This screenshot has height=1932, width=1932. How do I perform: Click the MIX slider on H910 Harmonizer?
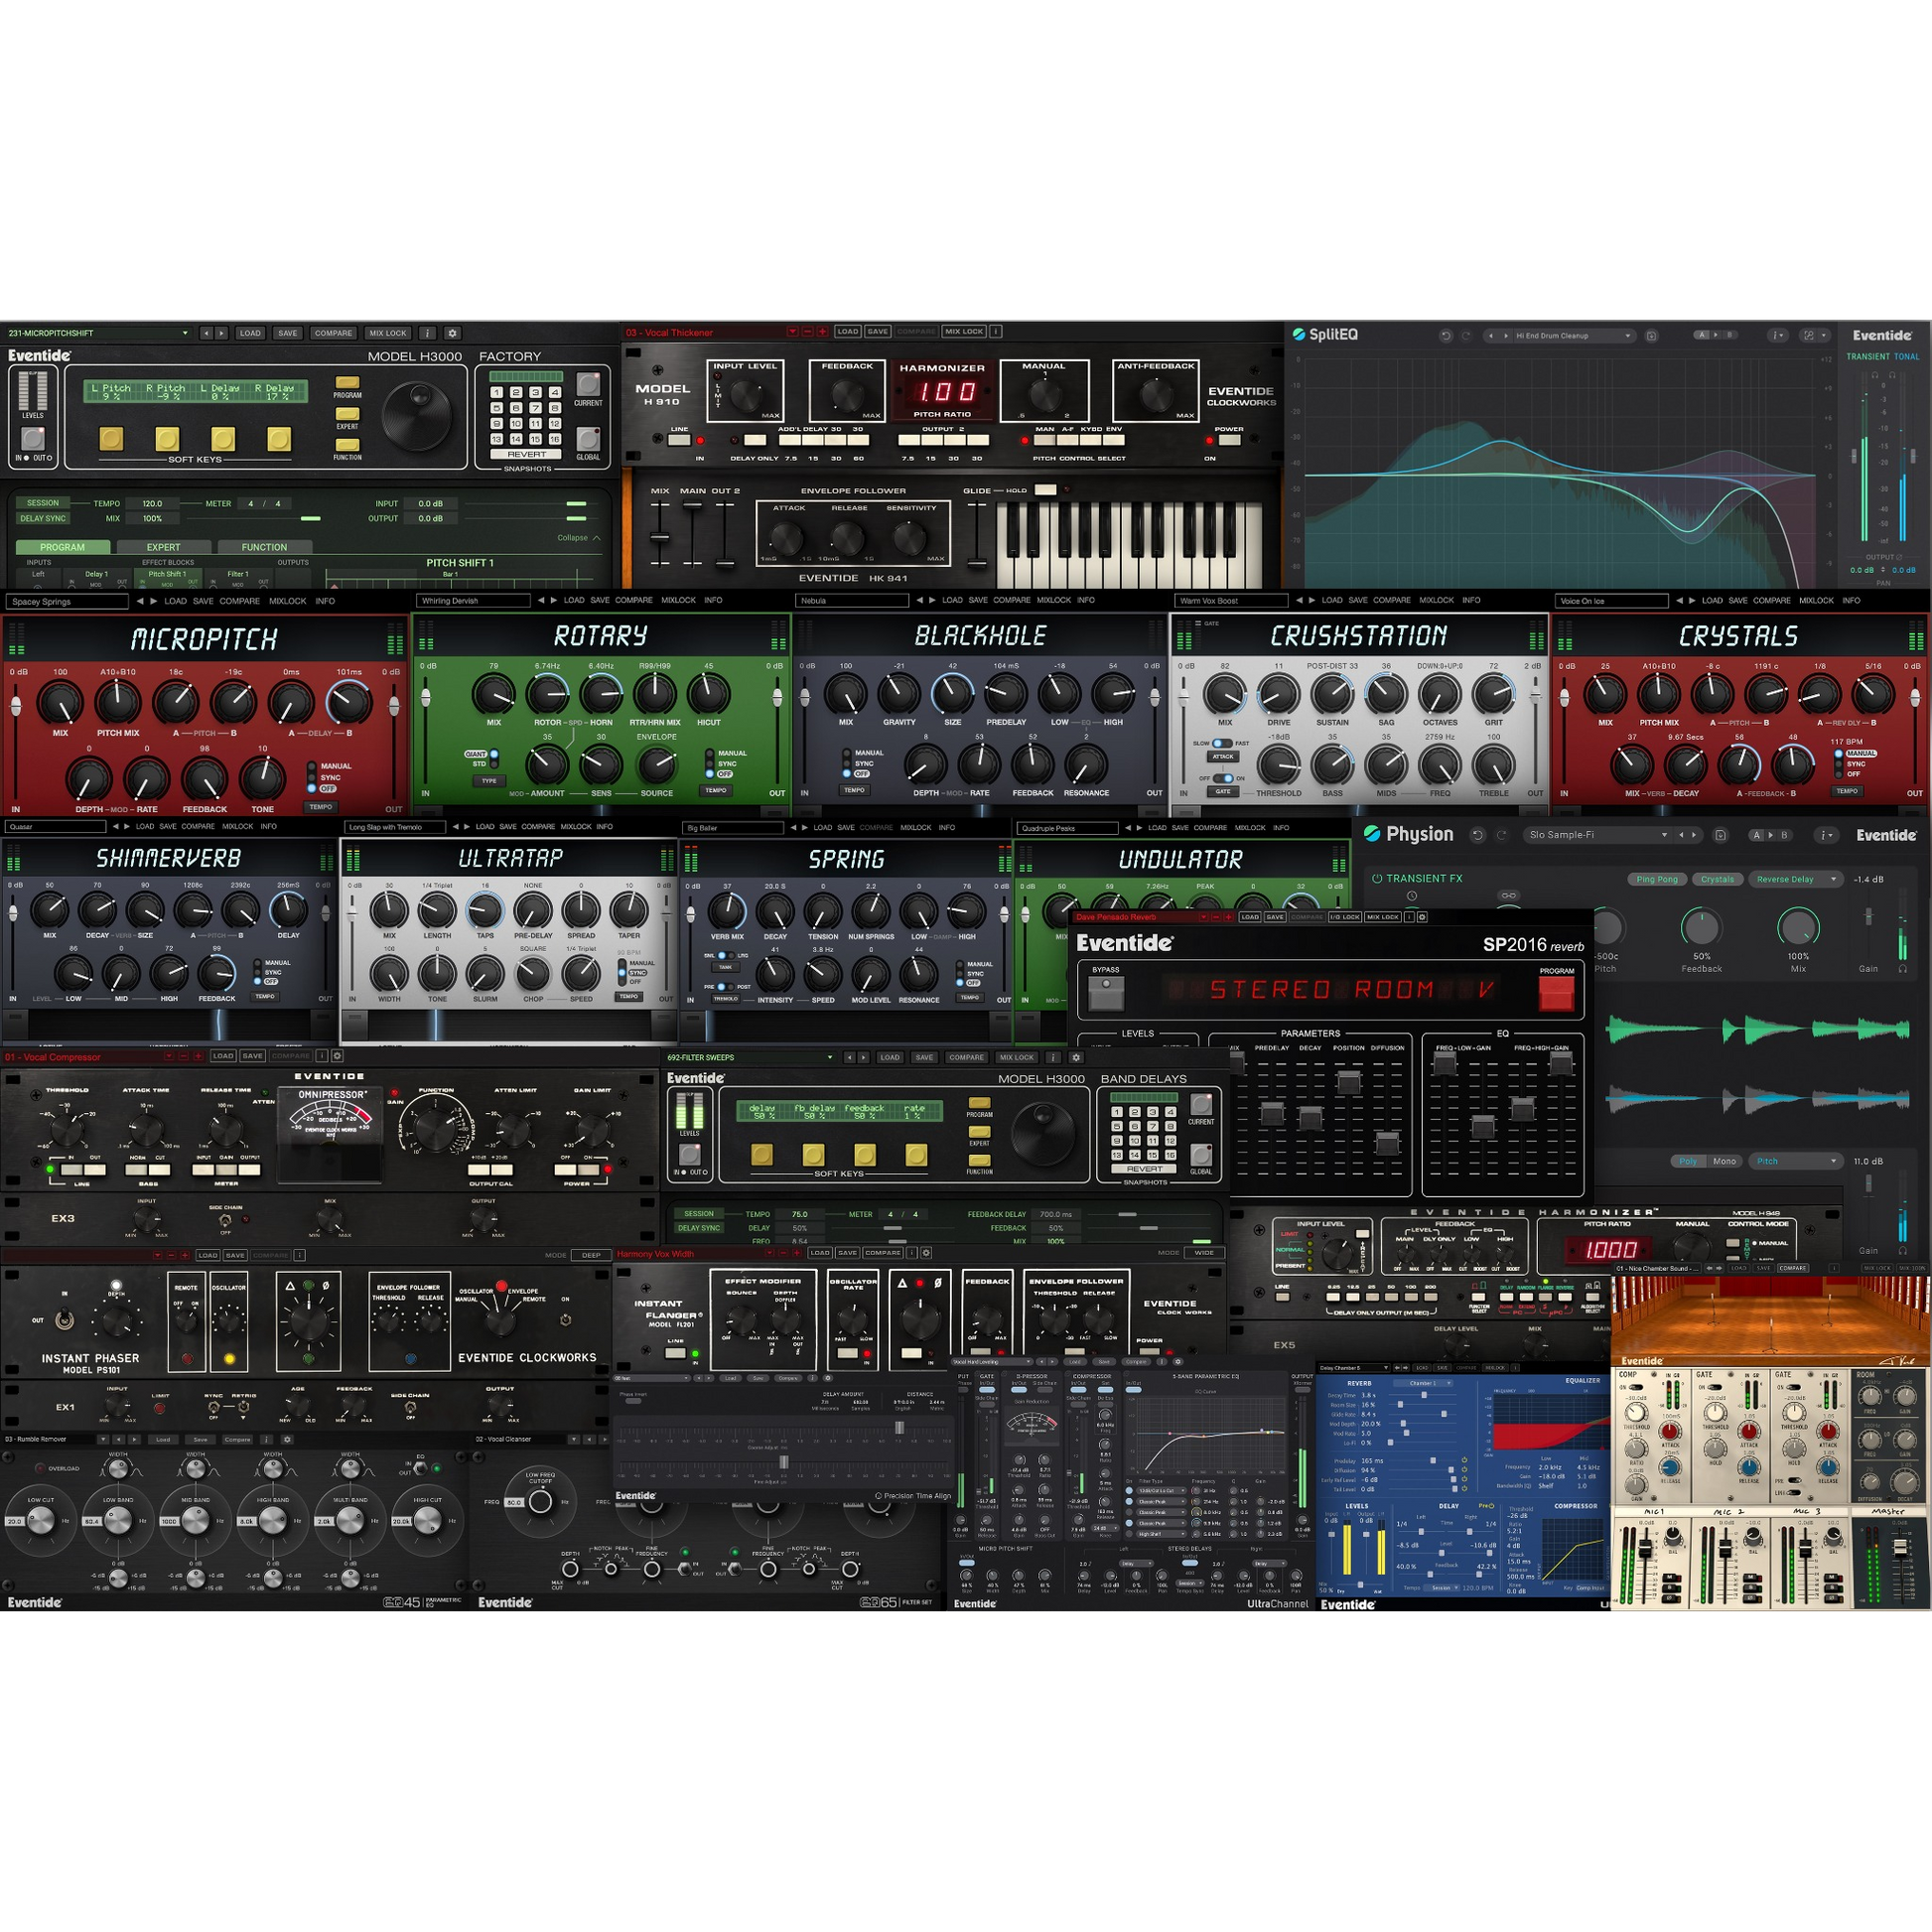[660, 537]
